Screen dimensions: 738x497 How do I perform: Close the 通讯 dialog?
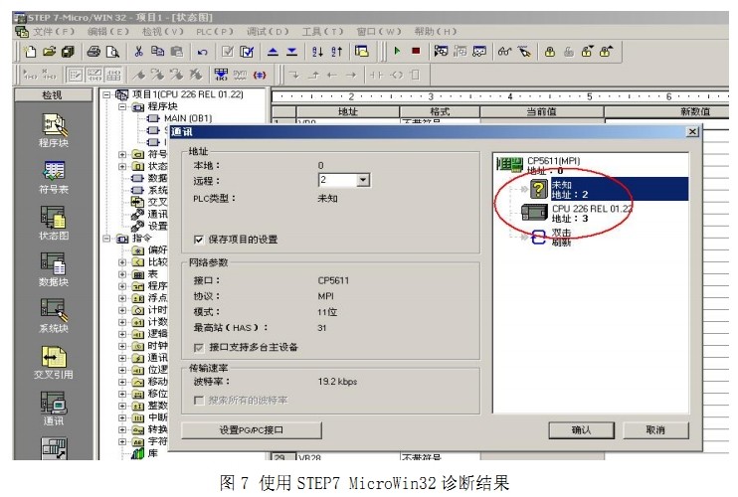point(692,131)
